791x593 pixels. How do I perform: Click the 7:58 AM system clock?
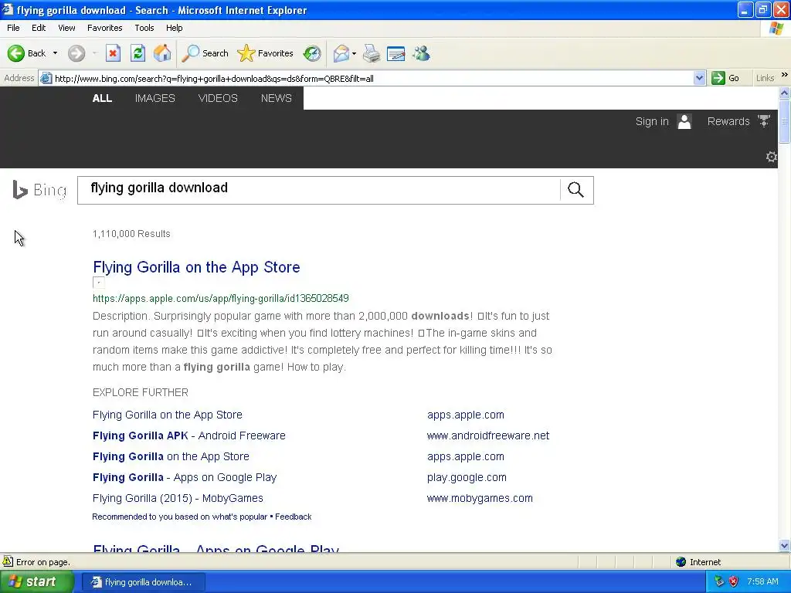tap(762, 582)
